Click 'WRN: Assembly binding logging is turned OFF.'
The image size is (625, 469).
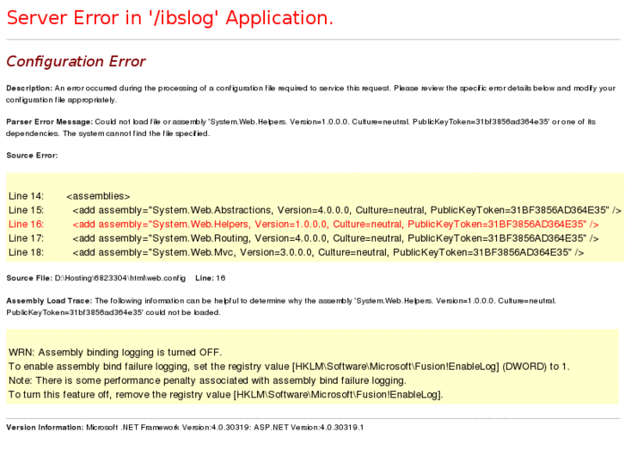click(115, 353)
